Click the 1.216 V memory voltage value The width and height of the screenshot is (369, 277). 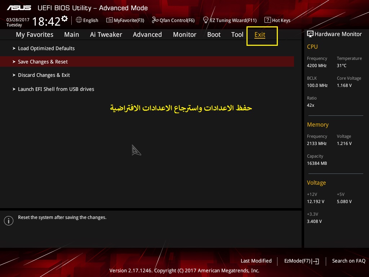tap(344, 143)
